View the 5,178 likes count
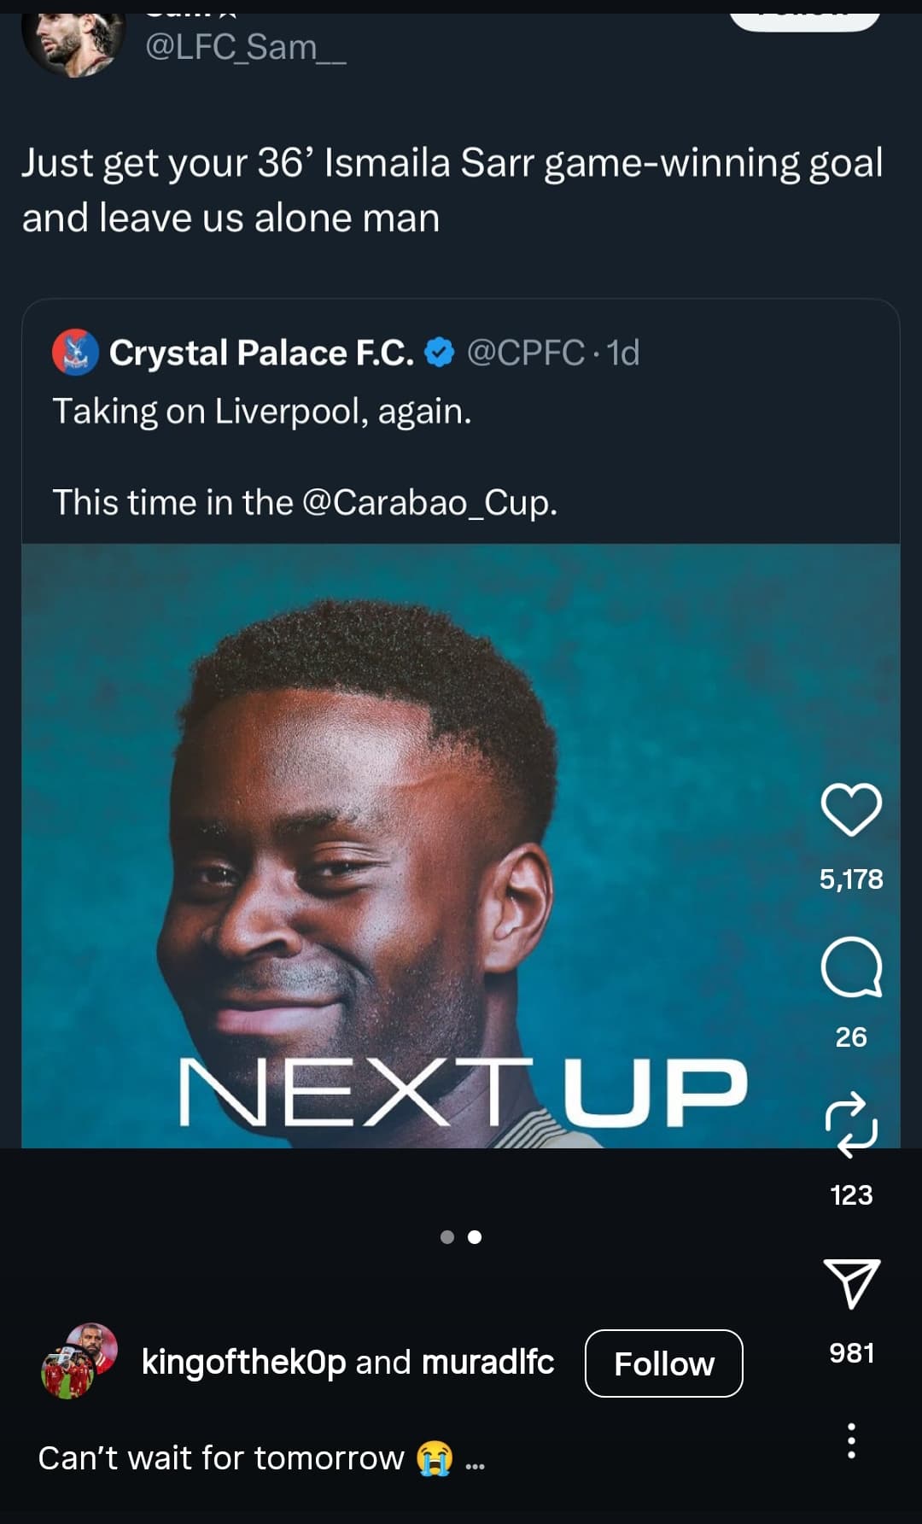Screen dimensions: 922x1524 click(851, 879)
